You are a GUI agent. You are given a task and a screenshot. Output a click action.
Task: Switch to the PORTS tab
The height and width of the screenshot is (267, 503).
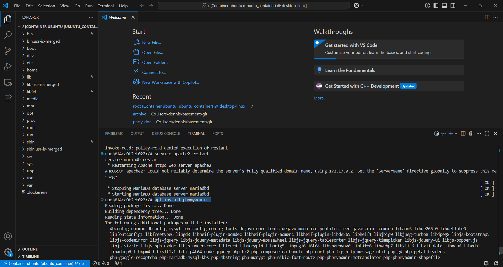[x=217, y=133]
